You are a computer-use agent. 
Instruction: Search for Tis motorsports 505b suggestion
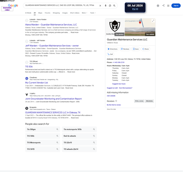click(x=79, y=129)
